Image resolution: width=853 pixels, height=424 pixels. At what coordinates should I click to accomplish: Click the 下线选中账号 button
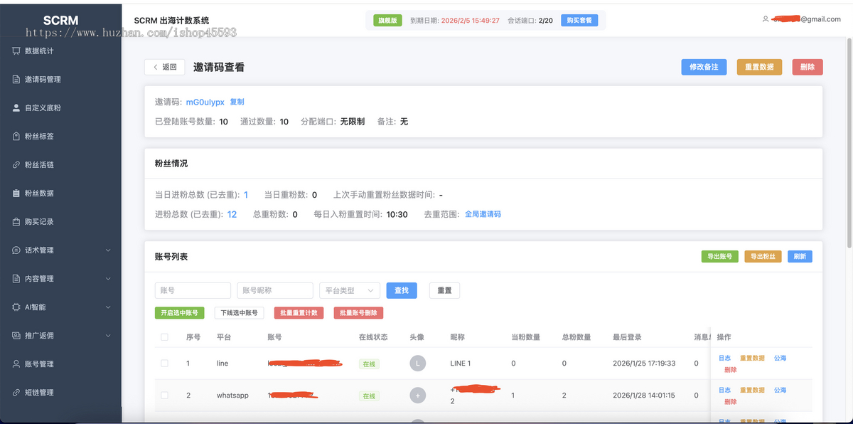click(x=240, y=313)
